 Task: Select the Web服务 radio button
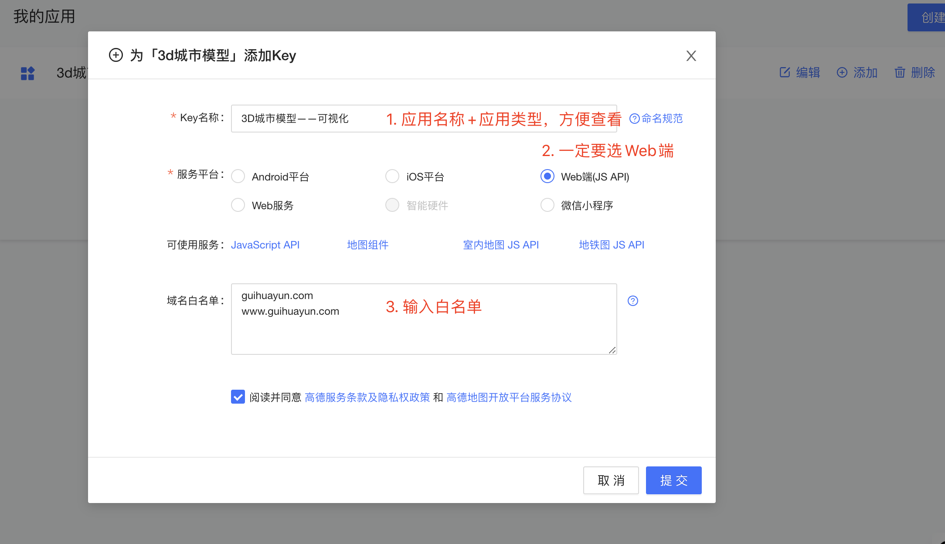[x=238, y=205]
